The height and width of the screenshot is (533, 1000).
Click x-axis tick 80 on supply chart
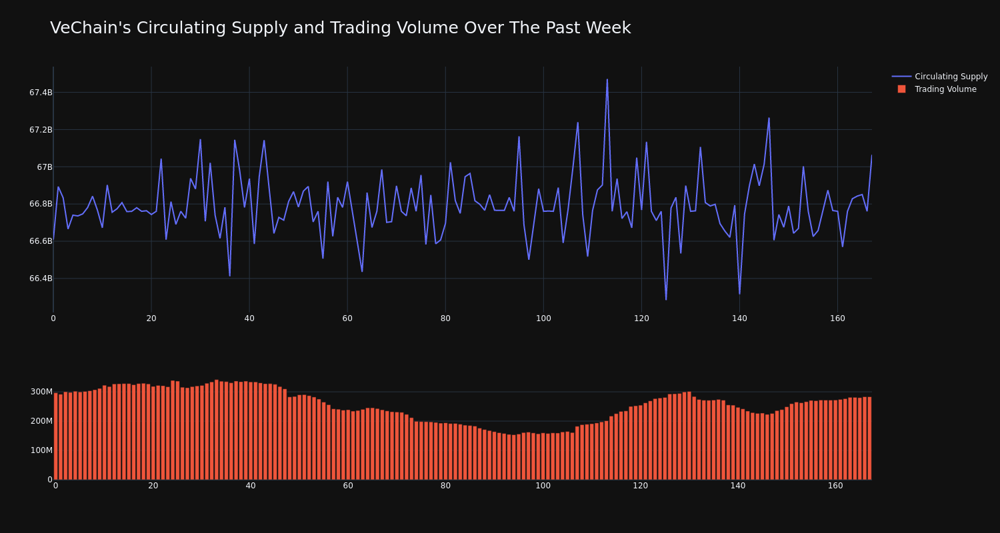[445, 318]
